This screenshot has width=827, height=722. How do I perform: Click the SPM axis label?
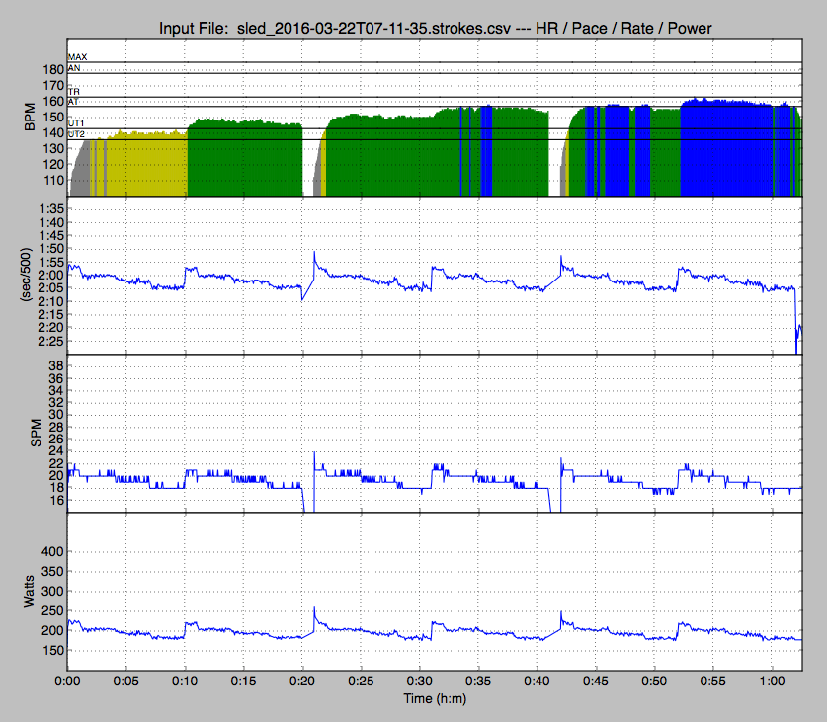pyautogui.click(x=28, y=432)
